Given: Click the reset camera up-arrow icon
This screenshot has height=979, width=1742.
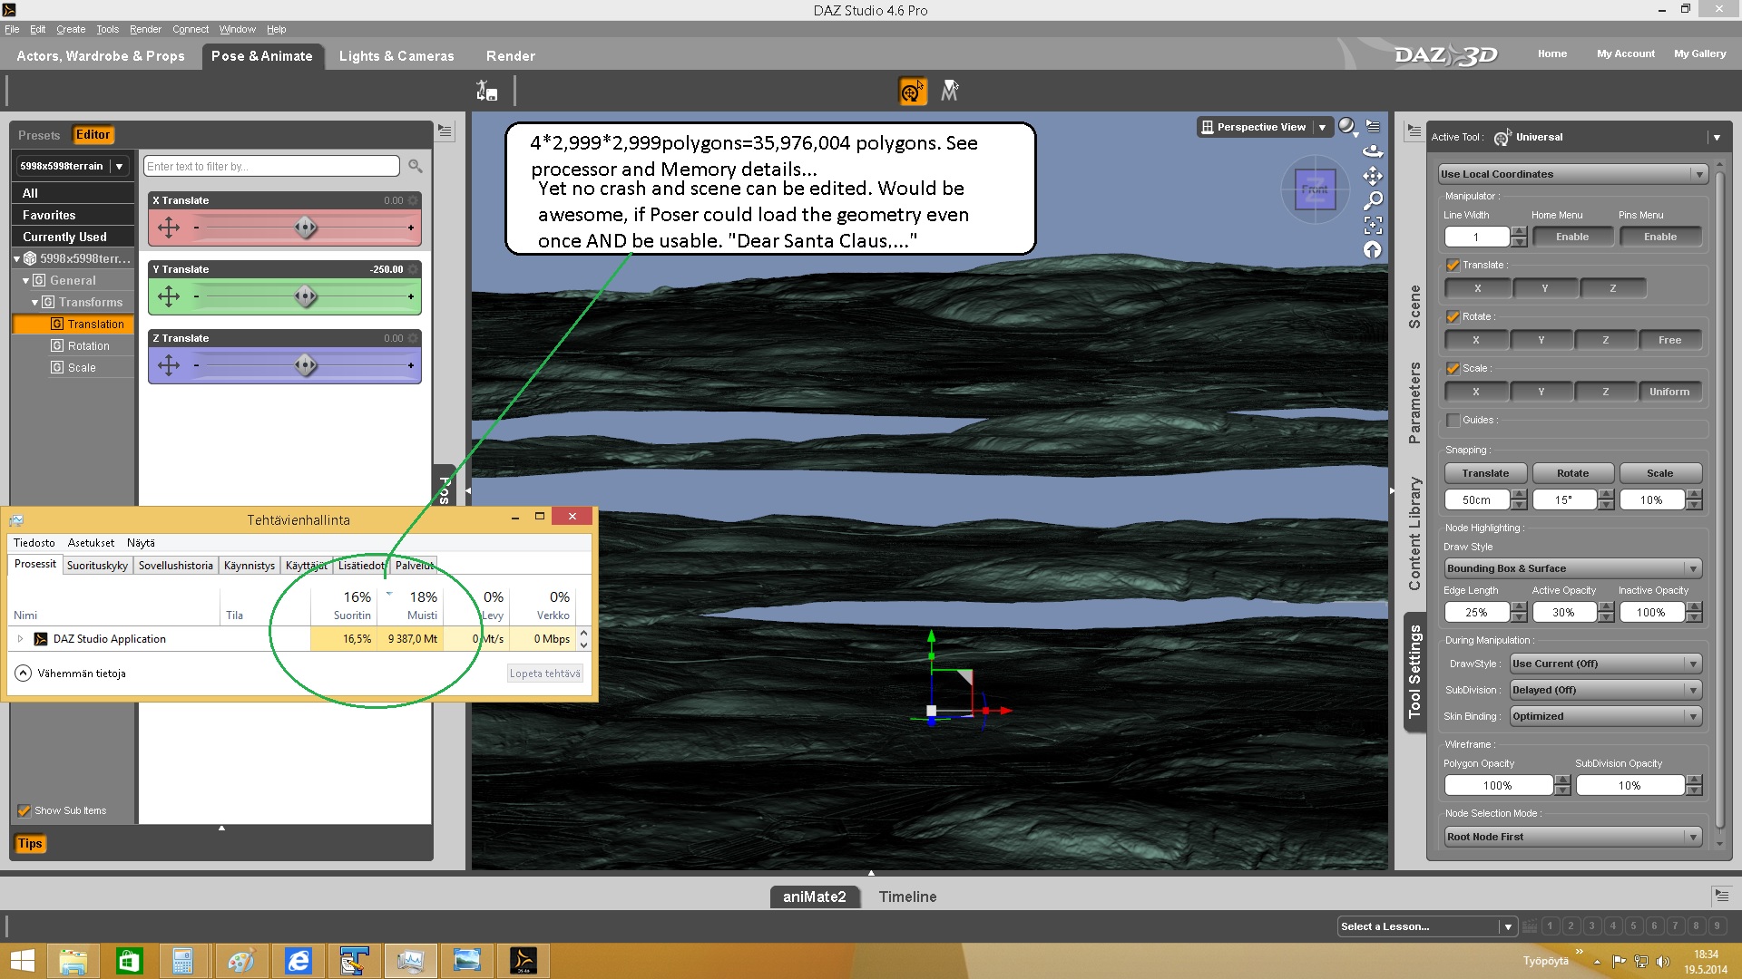Looking at the screenshot, I should coord(1373,249).
